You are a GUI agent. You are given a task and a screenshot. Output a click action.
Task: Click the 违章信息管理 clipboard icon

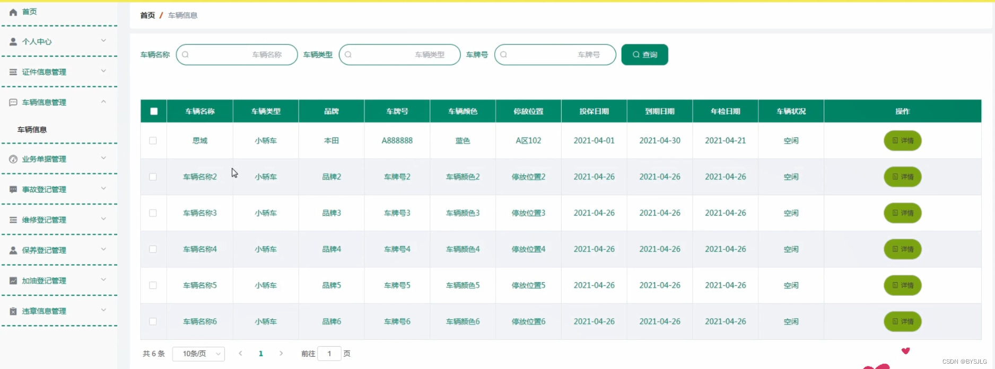pos(13,311)
